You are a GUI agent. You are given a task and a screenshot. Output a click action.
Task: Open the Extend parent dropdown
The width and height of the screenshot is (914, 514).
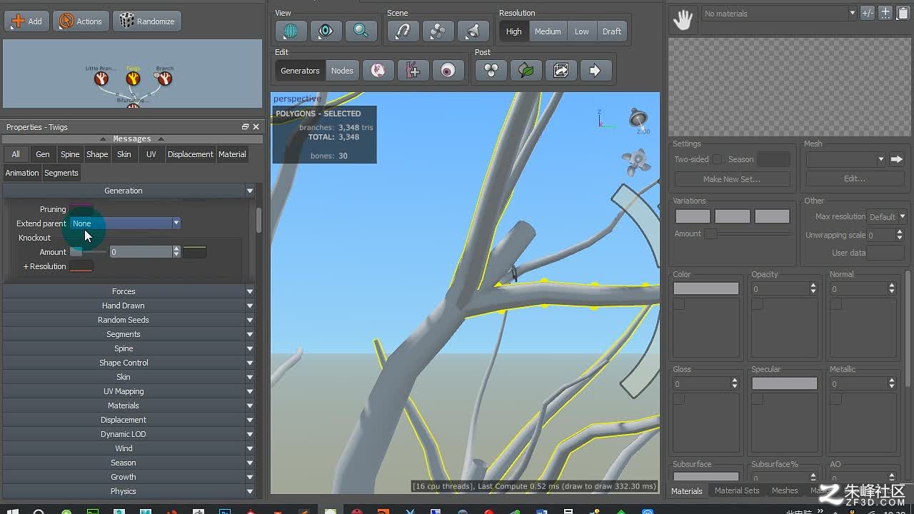pos(126,223)
